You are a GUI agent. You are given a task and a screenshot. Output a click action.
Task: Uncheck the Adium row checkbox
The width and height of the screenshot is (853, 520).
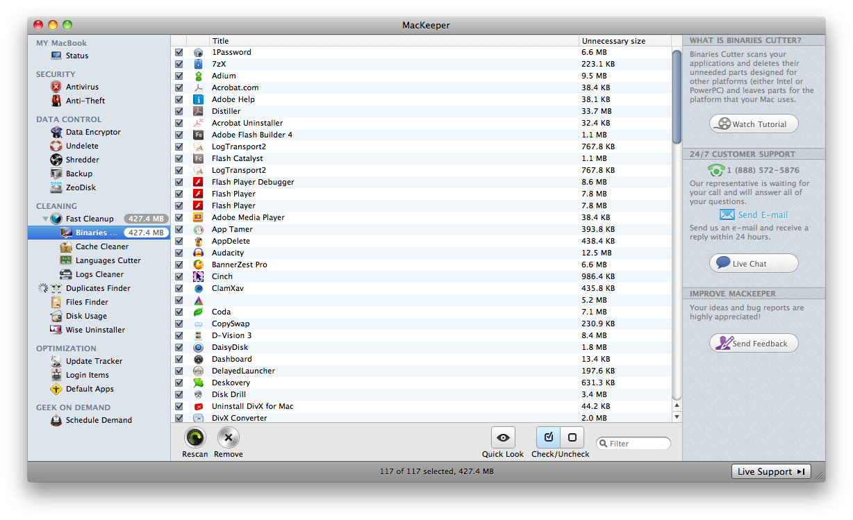pos(179,76)
